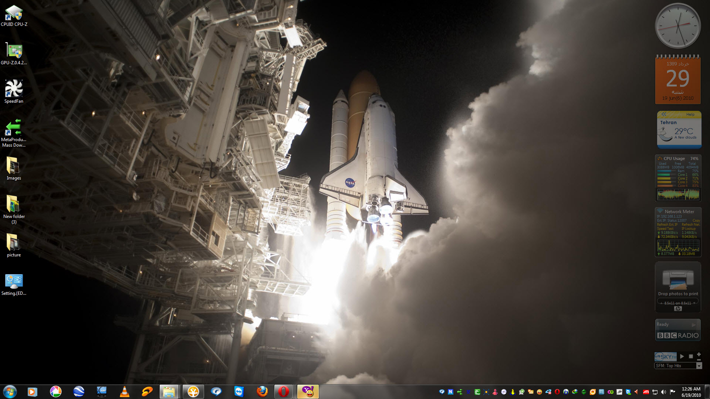
Task: Click the disc tray icon
Action: pos(504,392)
